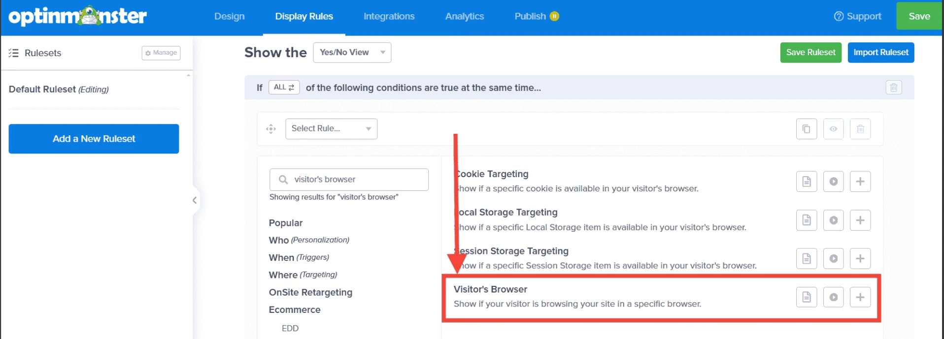Open the Integrations tab
The image size is (944, 339).
(x=389, y=16)
